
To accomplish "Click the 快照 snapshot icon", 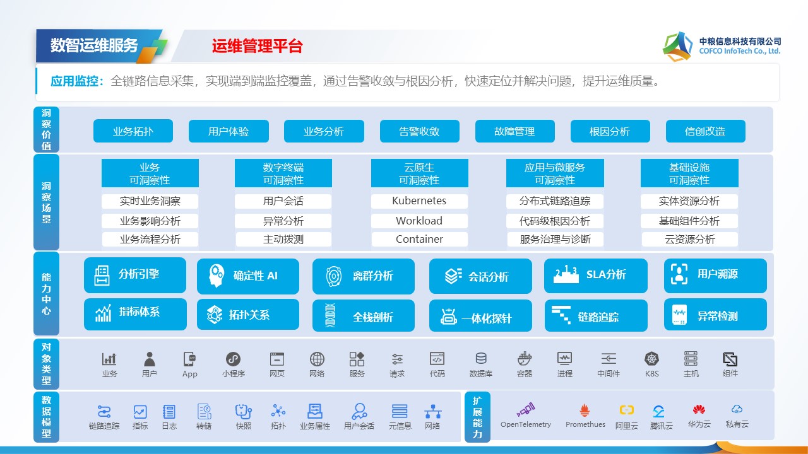I will pyautogui.click(x=244, y=412).
